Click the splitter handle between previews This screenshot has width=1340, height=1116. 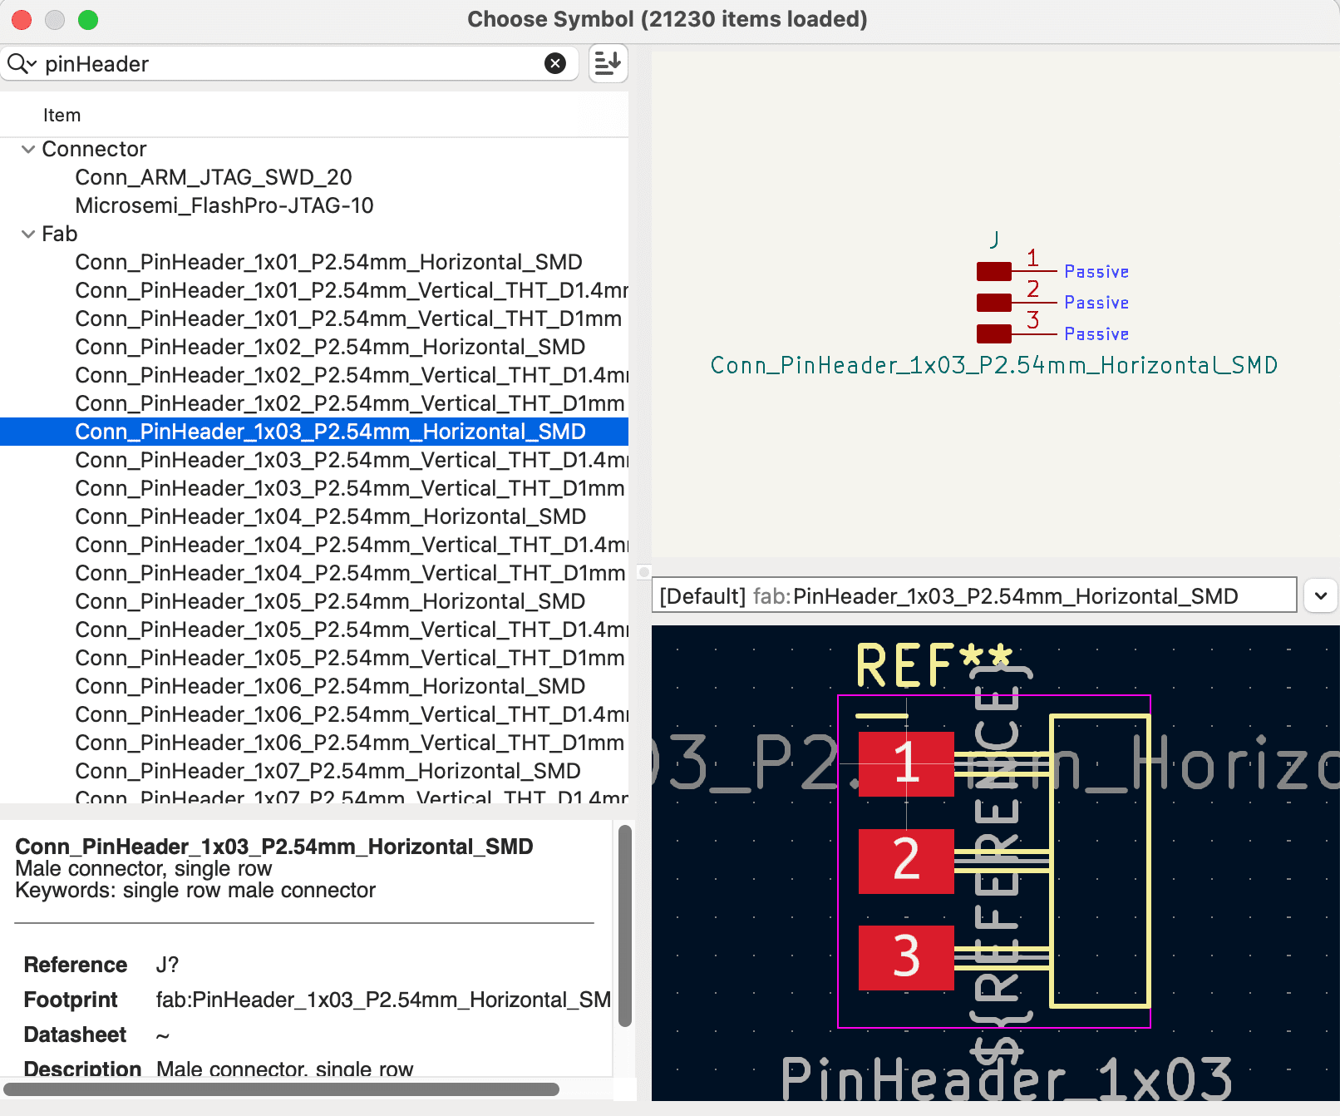(643, 572)
